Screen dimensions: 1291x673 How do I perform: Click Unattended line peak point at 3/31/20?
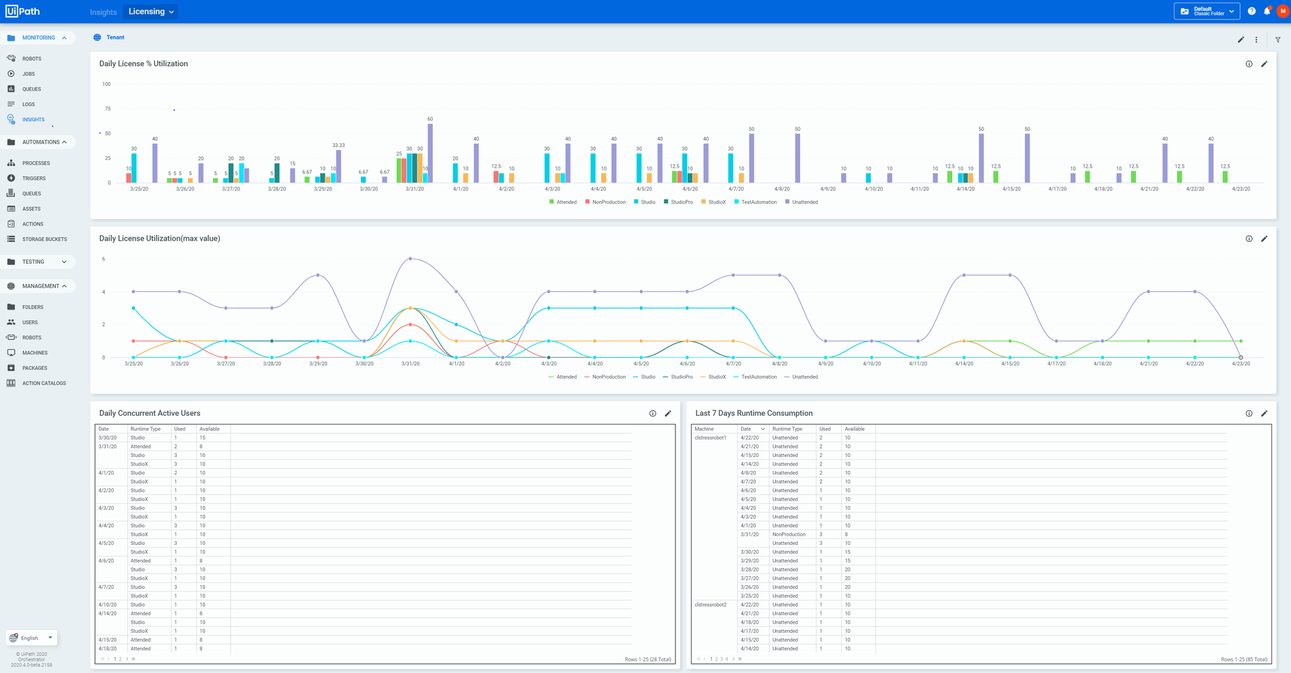pyautogui.click(x=410, y=259)
